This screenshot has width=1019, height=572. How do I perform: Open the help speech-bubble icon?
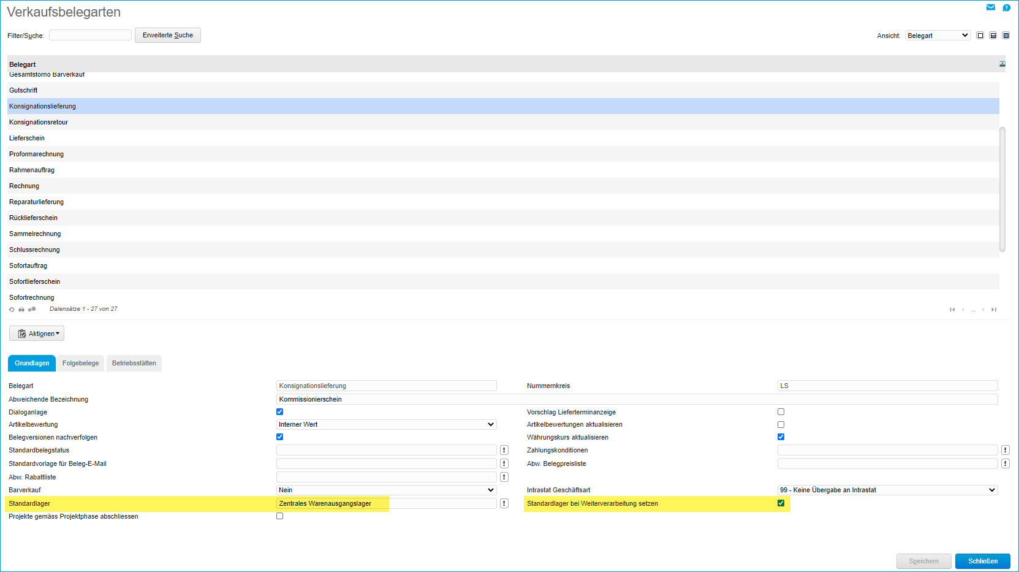[x=1006, y=7]
